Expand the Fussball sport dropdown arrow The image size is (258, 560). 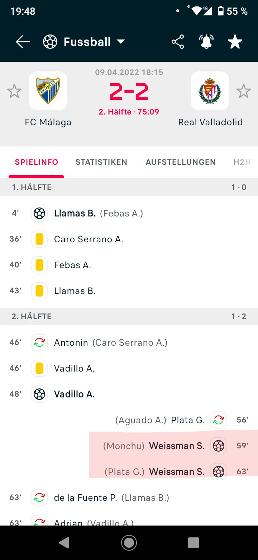pyautogui.click(x=121, y=42)
